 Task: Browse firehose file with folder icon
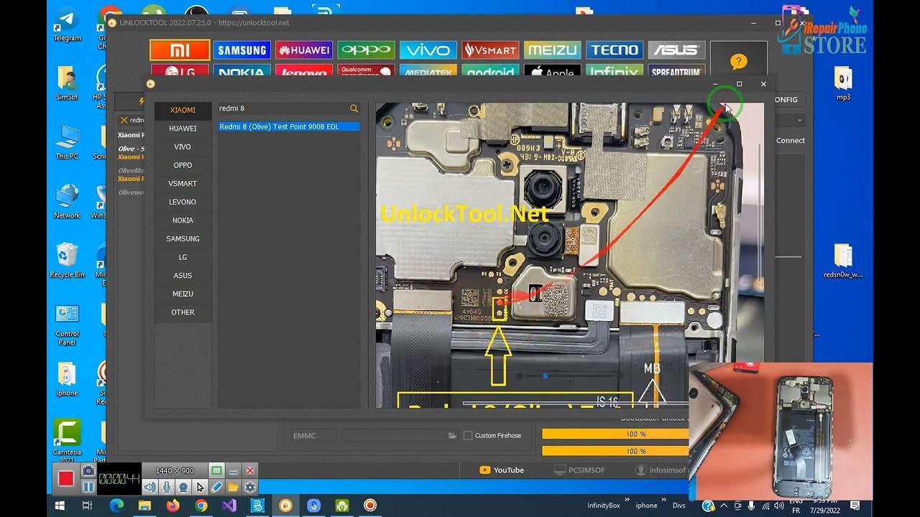pos(452,435)
